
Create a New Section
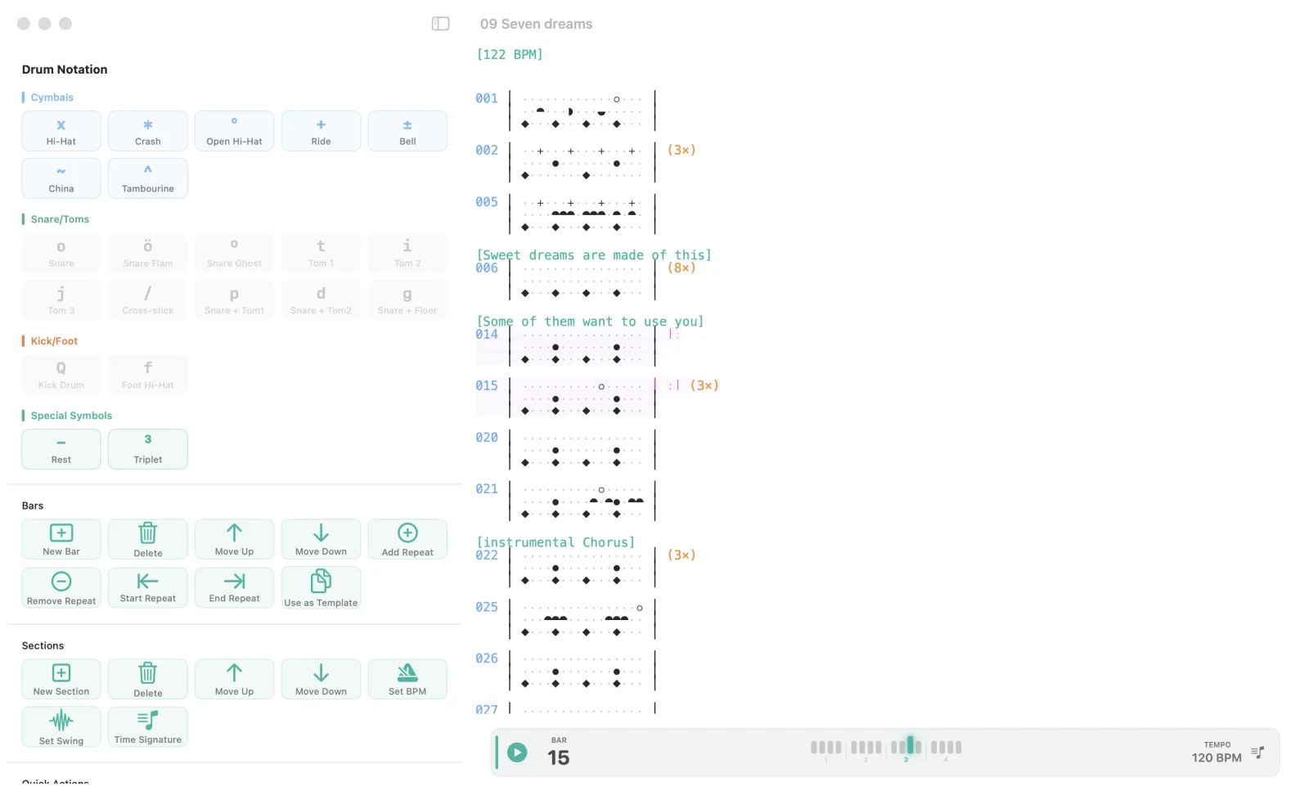point(61,680)
